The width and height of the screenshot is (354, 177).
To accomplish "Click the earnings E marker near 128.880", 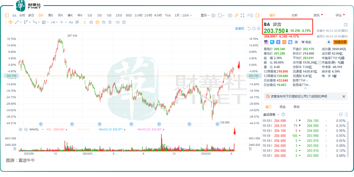I will pos(218,124).
